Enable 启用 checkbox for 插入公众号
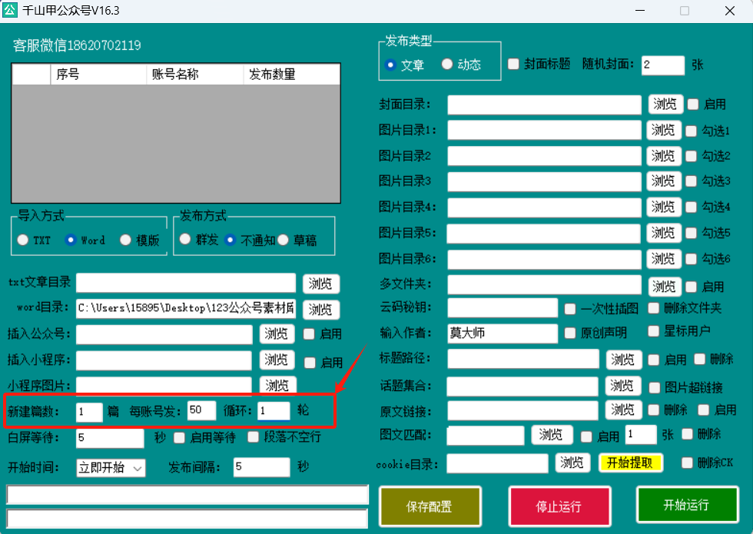 [309, 333]
